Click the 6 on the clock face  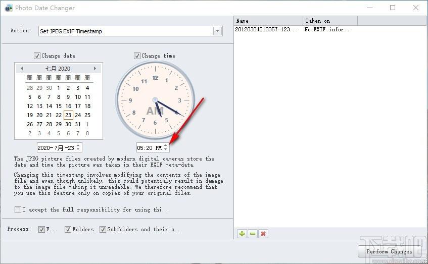coord(155,123)
